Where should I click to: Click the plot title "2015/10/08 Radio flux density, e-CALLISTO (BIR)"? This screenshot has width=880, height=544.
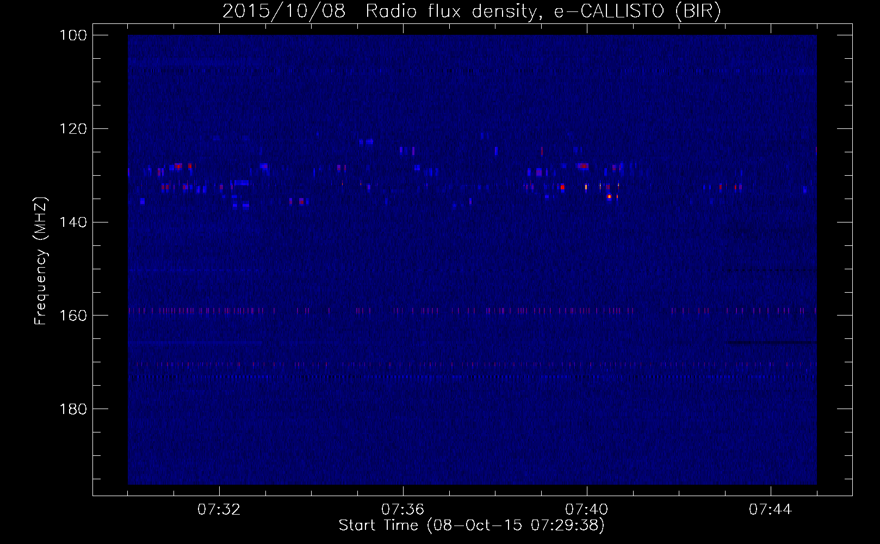[x=472, y=11]
